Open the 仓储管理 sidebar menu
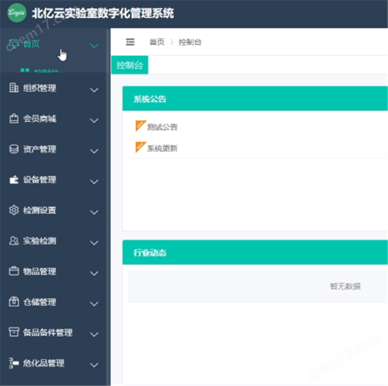Screen dimensions: 388x386 tap(53, 302)
